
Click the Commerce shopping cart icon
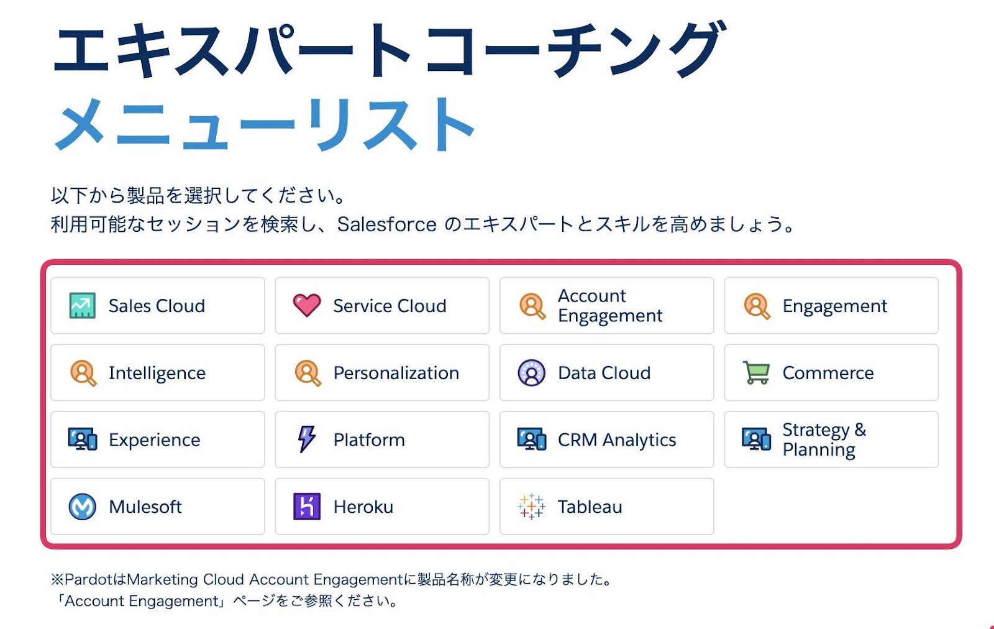click(x=756, y=373)
